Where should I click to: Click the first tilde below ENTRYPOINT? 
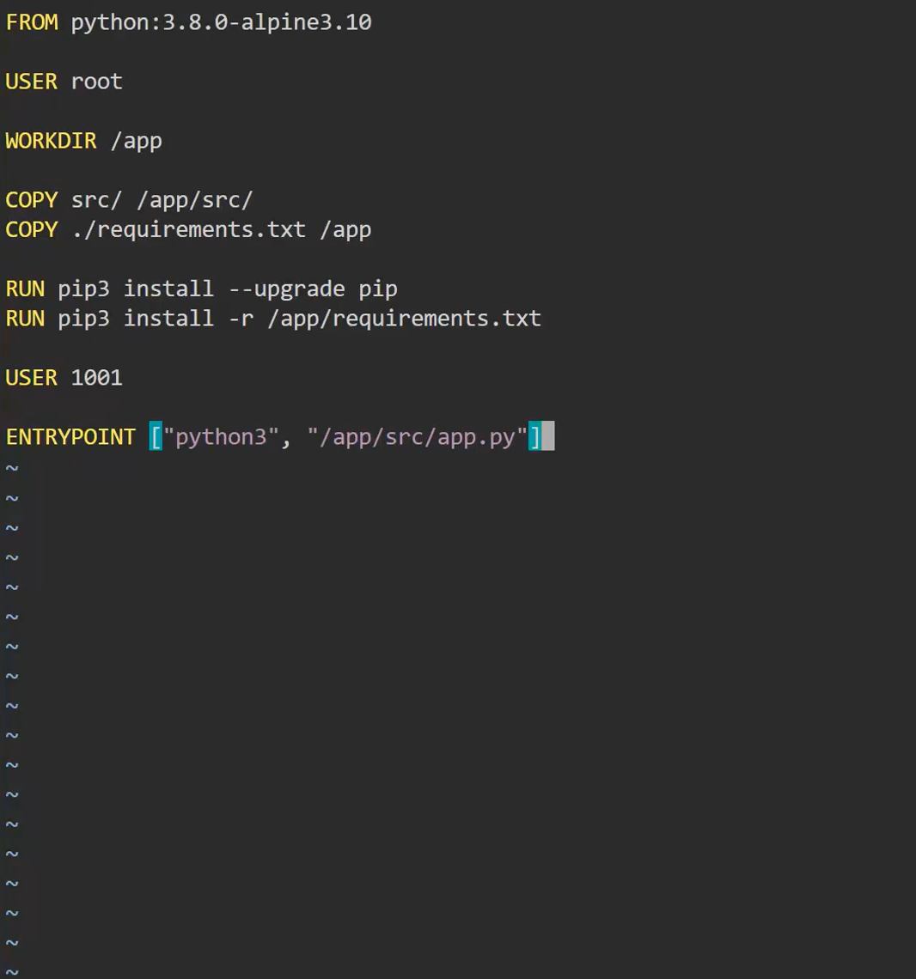coord(12,468)
